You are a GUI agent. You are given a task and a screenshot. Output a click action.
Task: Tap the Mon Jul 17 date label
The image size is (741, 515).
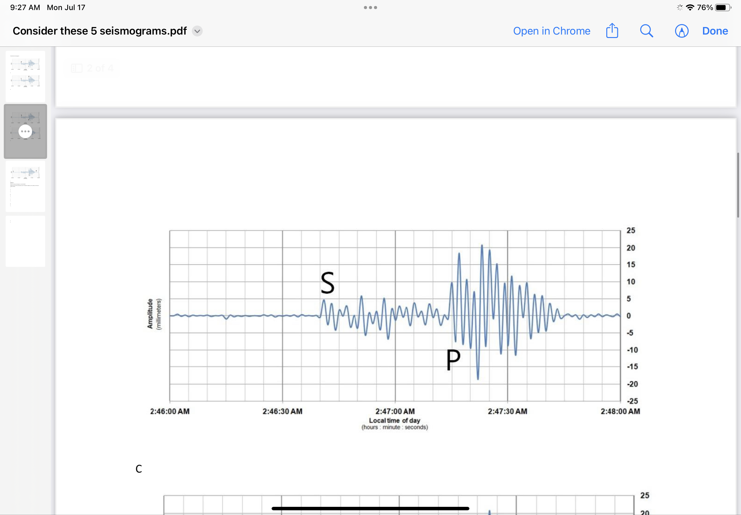click(66, 7)
